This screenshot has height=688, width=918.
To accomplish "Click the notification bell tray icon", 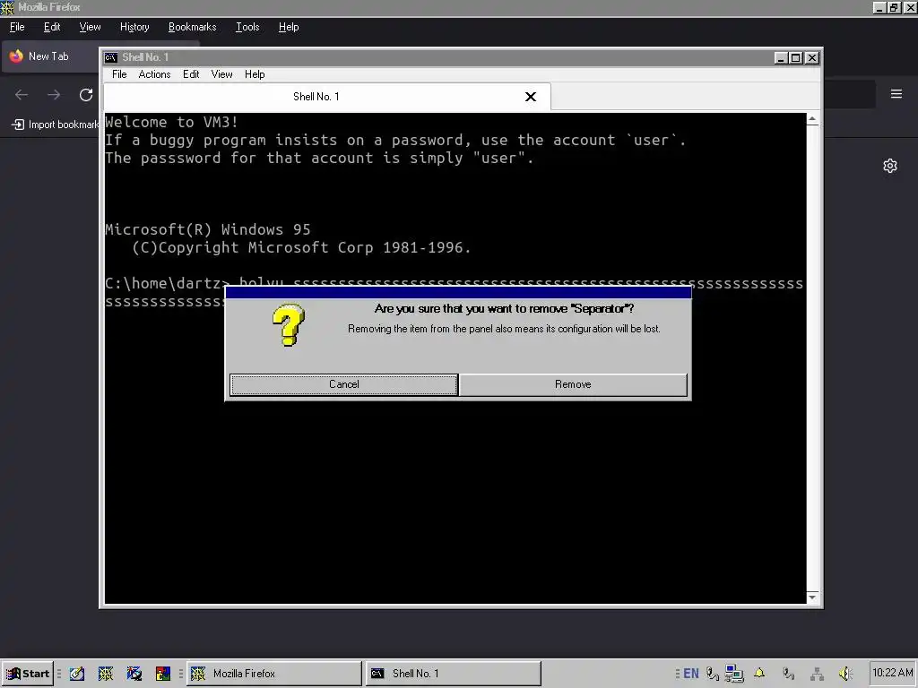I will 759,674.
